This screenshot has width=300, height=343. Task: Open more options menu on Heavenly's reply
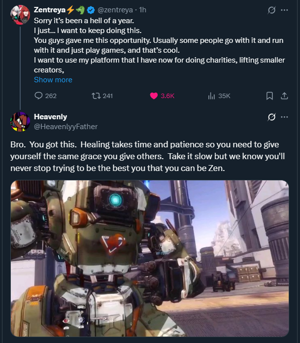[x=284, y=117]
